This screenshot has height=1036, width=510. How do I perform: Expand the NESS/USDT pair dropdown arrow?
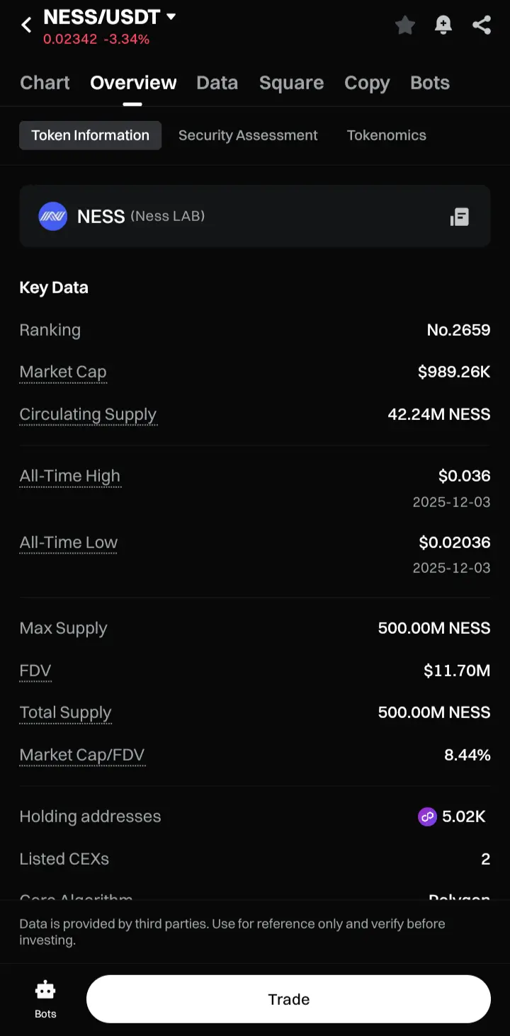click(x=171, y=16)
